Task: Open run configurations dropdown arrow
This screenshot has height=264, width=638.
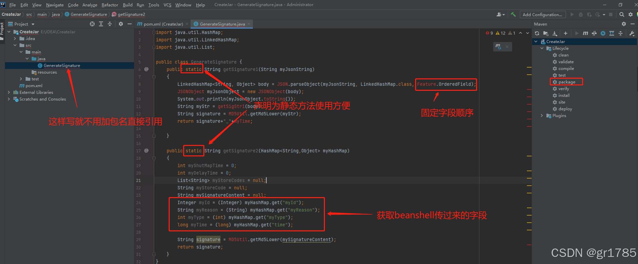Action: tap(604, 14)
